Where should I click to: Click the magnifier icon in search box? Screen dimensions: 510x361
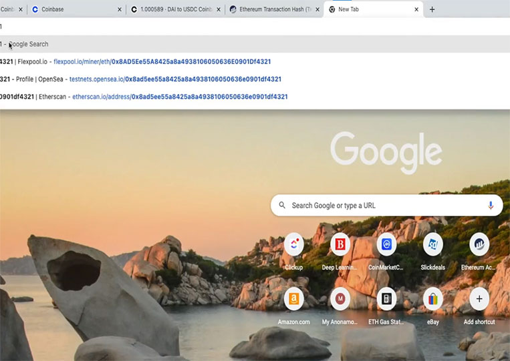click(x=282, y=205)
